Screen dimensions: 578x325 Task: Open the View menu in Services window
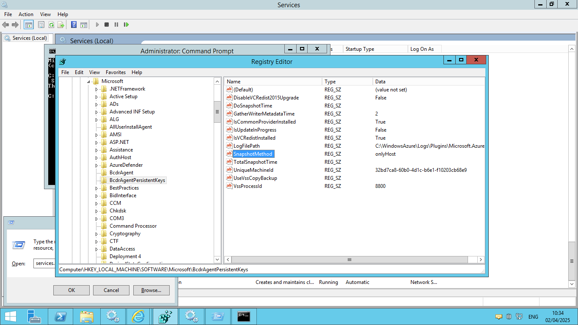45,14
